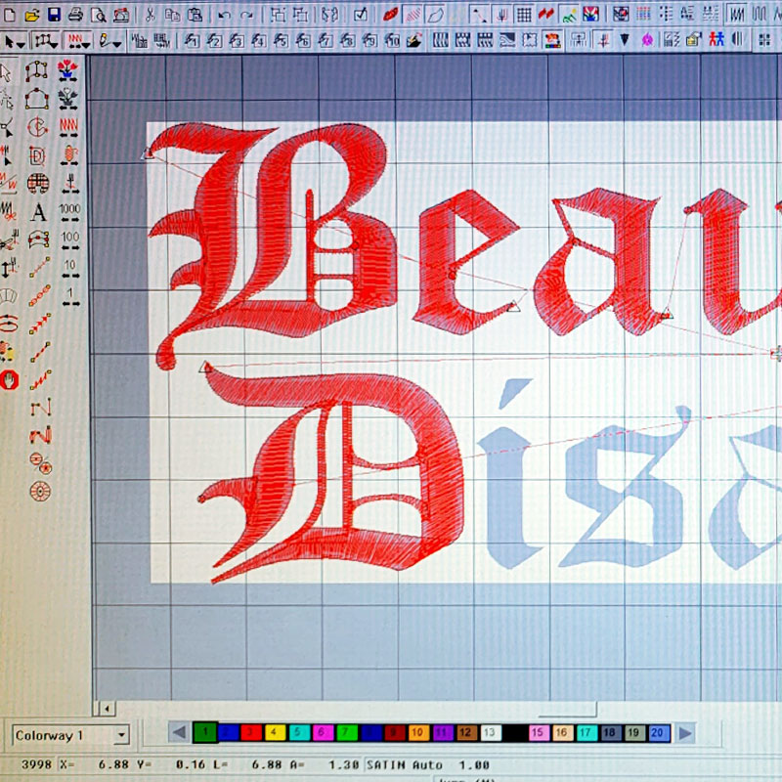Toggle the grid display button

pos(524,15)
